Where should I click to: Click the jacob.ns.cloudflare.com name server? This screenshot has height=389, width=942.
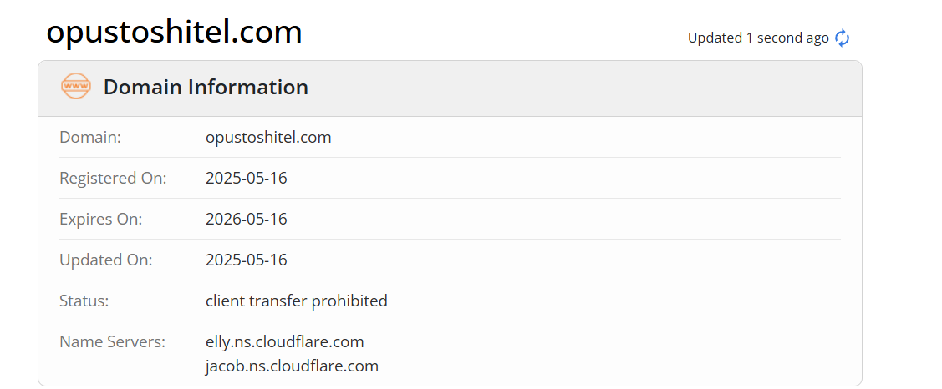292,366
